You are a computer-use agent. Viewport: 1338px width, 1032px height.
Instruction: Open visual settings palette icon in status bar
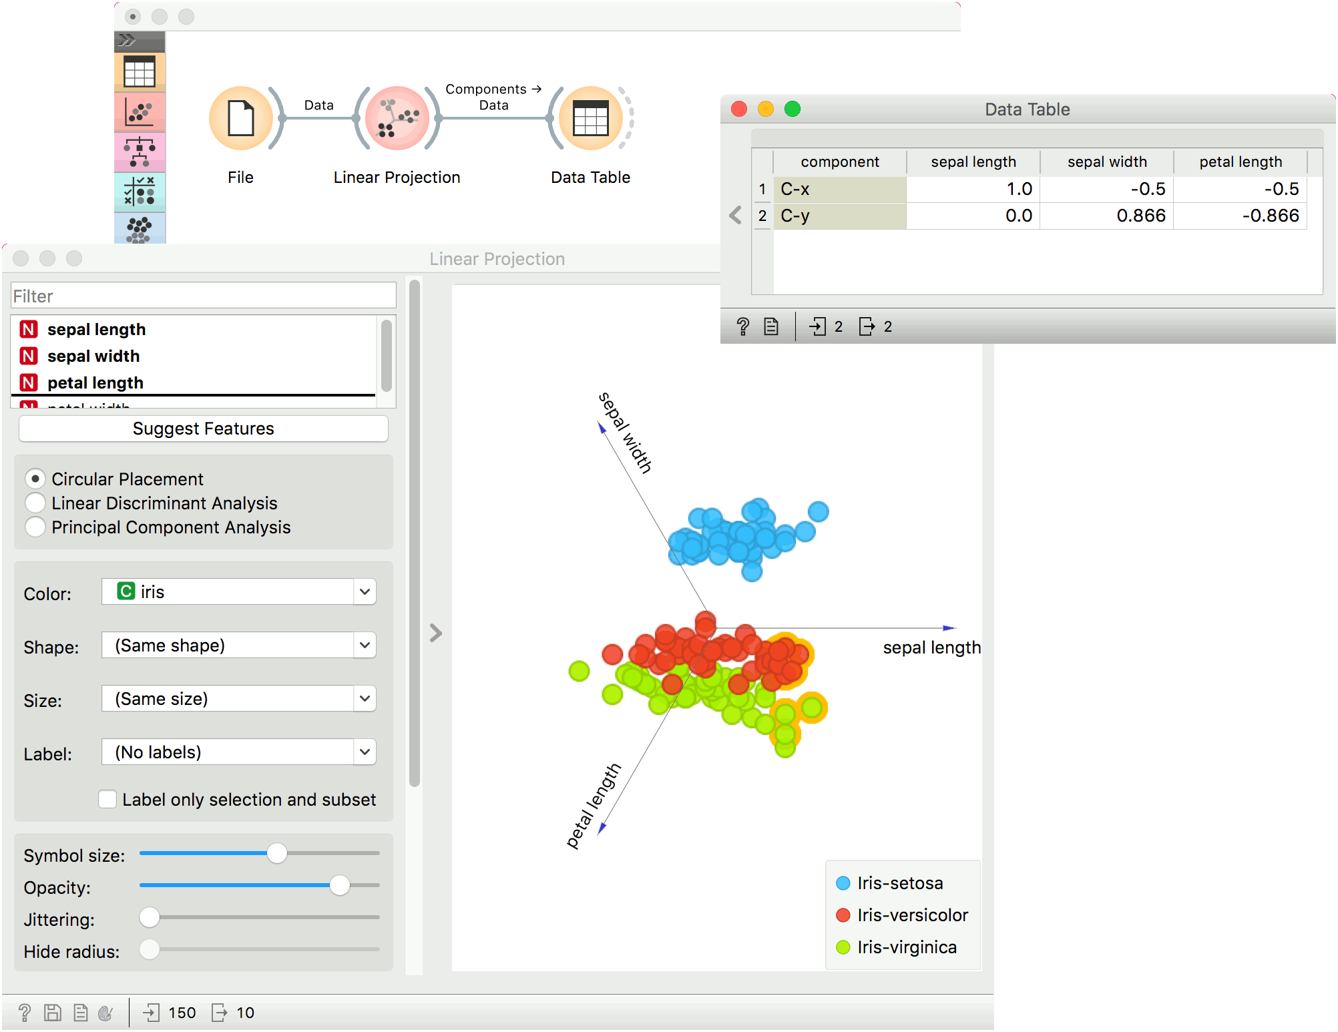[x=105, y=1013]
